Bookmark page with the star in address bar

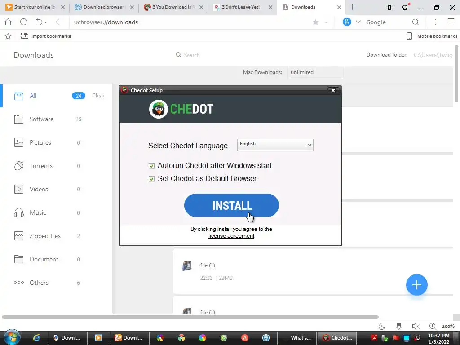coord(316,22)
